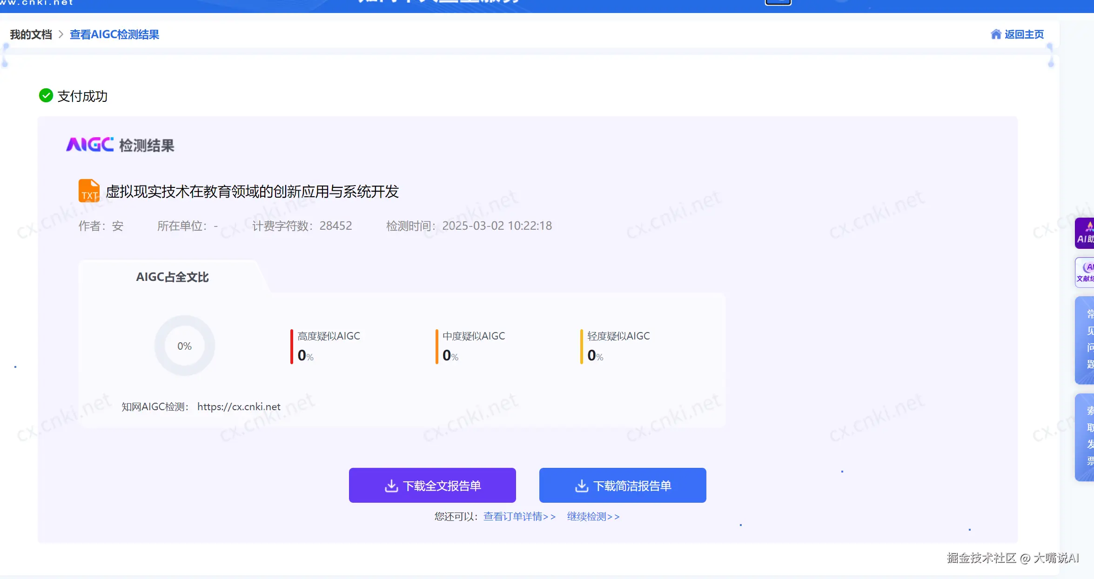Click the green 支付成功 checkmark icon
The width and height of the screenshot is (1094, 579).
46,96
